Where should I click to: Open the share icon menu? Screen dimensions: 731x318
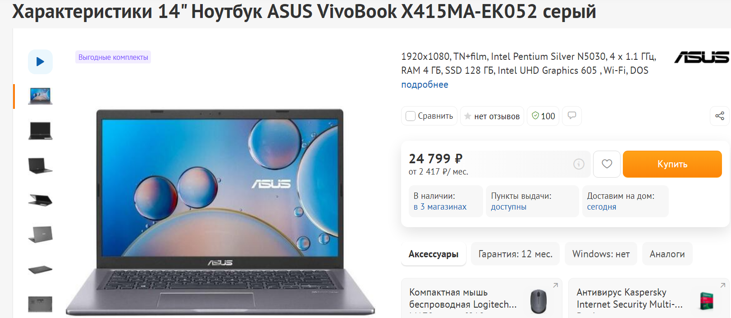719,116
